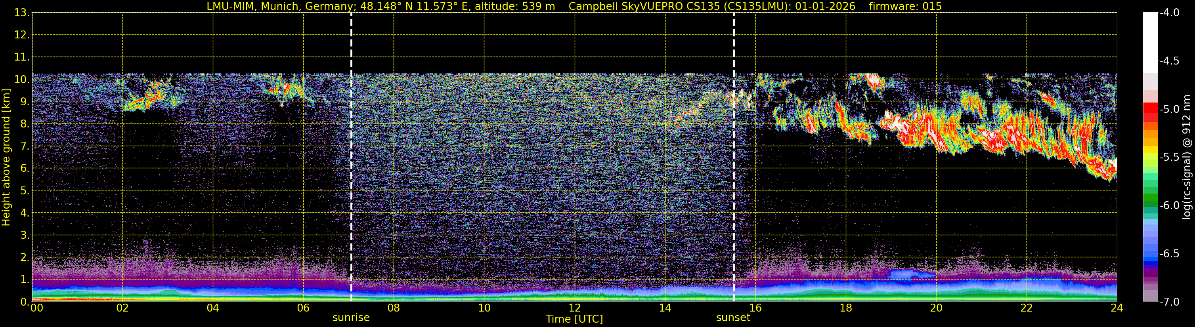Click the "Height above ground [km]" axis title
The height and width of the screenshot is (327, 1195).
[x=6, y=158]
